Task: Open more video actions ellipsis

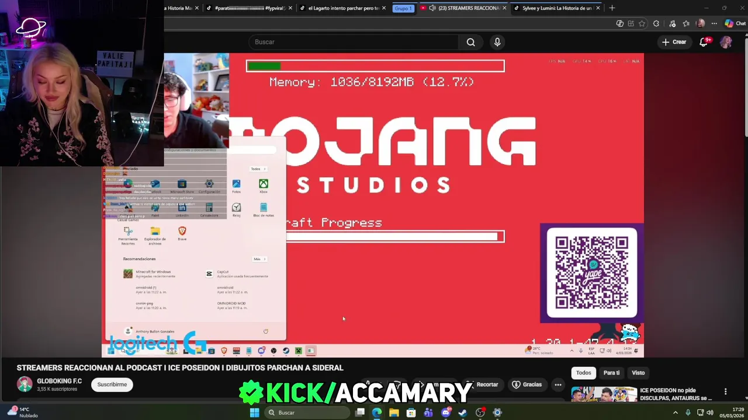Action: coord(558,384)
